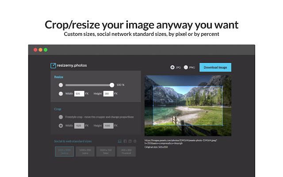Click 'Social & web standard sizes' heading
283x177 pixels.
coord(73,141)
